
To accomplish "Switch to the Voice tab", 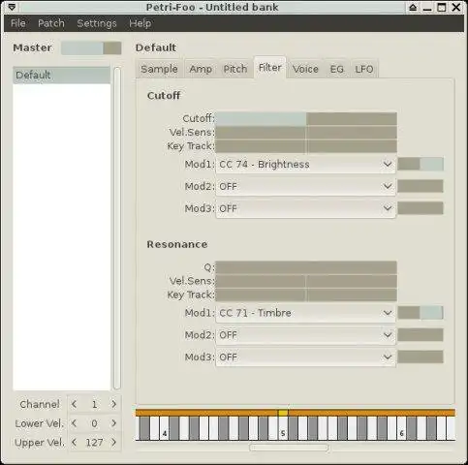I will click(x=305, y=69).
